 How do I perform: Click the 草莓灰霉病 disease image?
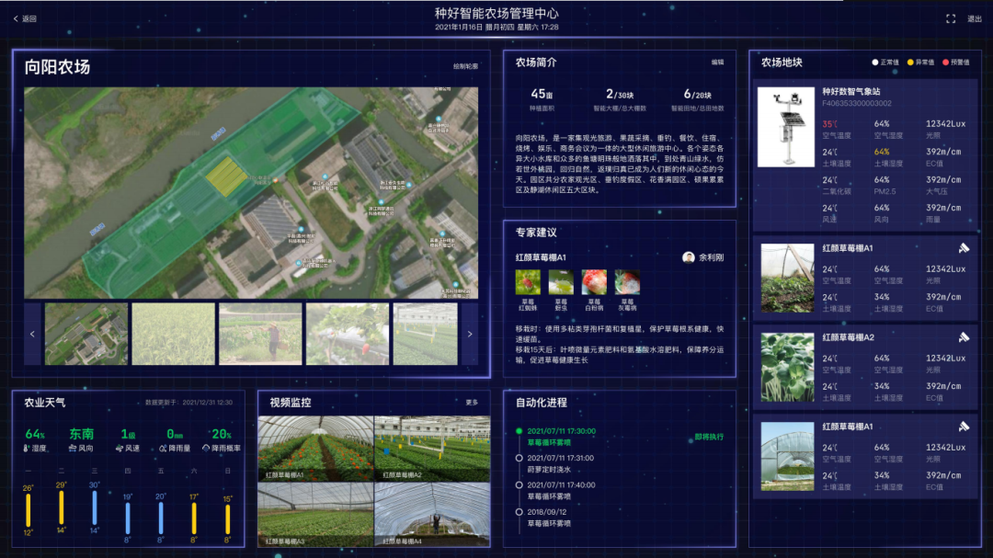[627, 282]
